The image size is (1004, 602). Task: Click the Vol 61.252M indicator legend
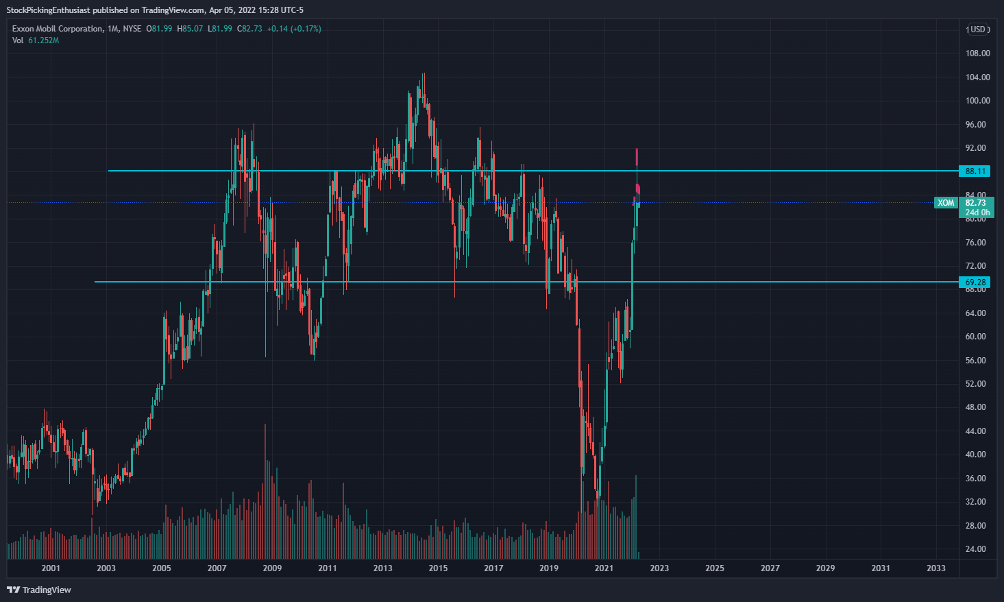coord(36,40)
